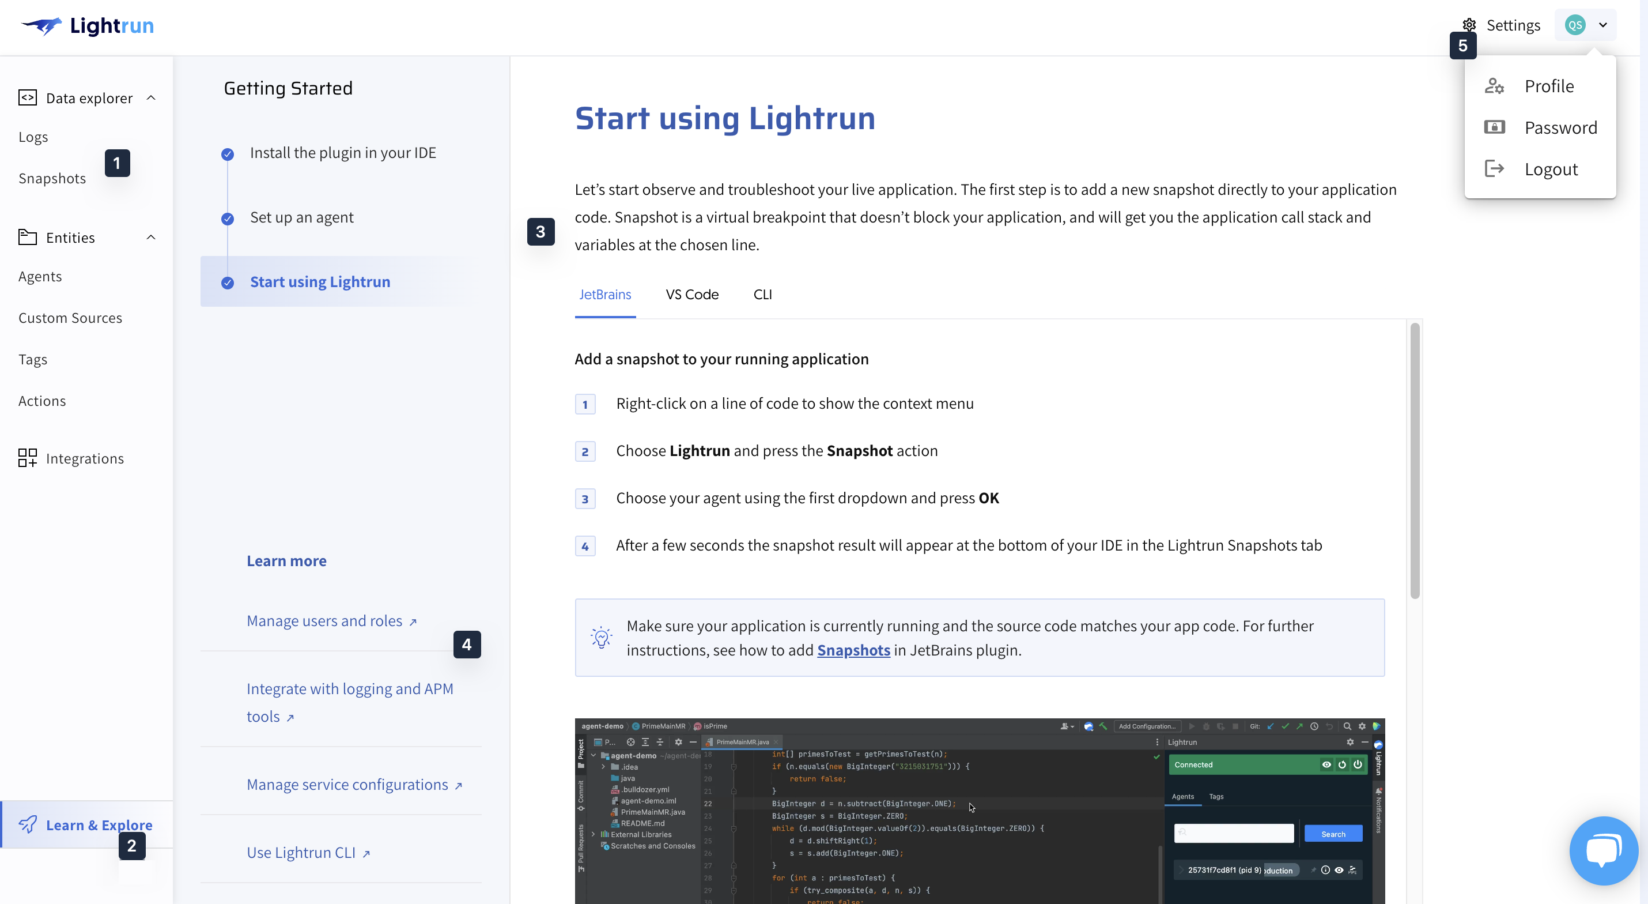Viewport: 1648px width, 904px height.
Task: Open the chat support bubble
Action: (x=1603, y=850)
